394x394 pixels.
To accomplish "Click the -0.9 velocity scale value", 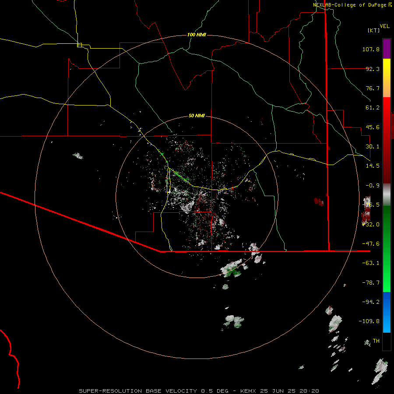I will [373, 186].
